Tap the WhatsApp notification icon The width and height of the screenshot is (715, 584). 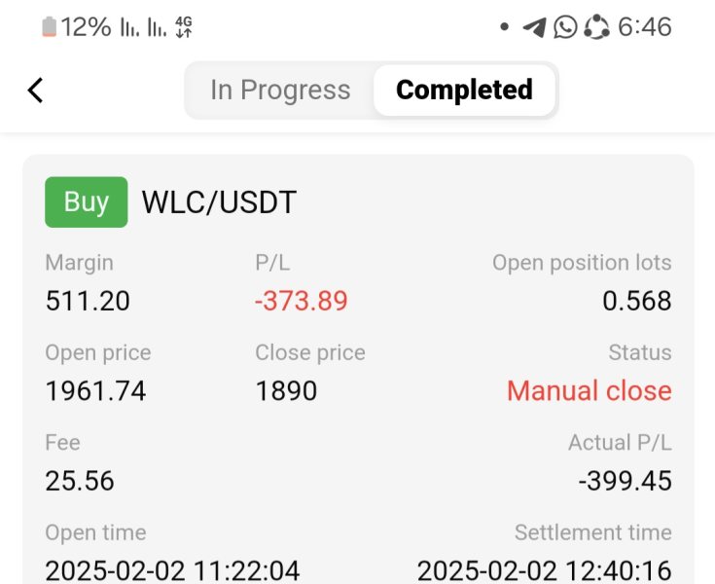[565, 27]
